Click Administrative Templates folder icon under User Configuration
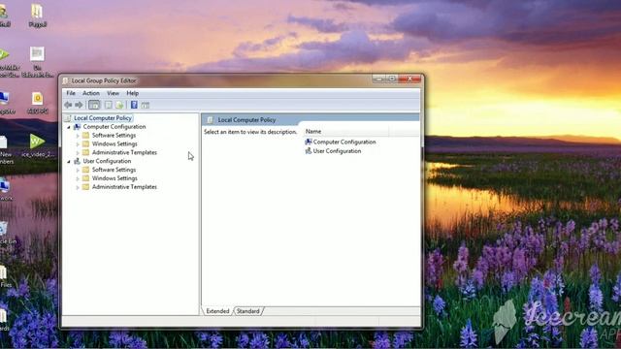The height and width of the screenshot is (349, 621). tap(85, 187)
